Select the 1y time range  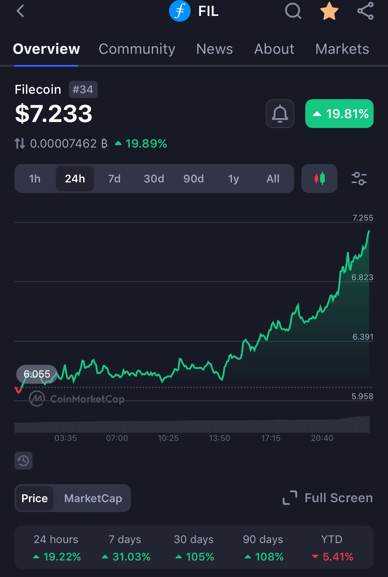pos(233,179)
